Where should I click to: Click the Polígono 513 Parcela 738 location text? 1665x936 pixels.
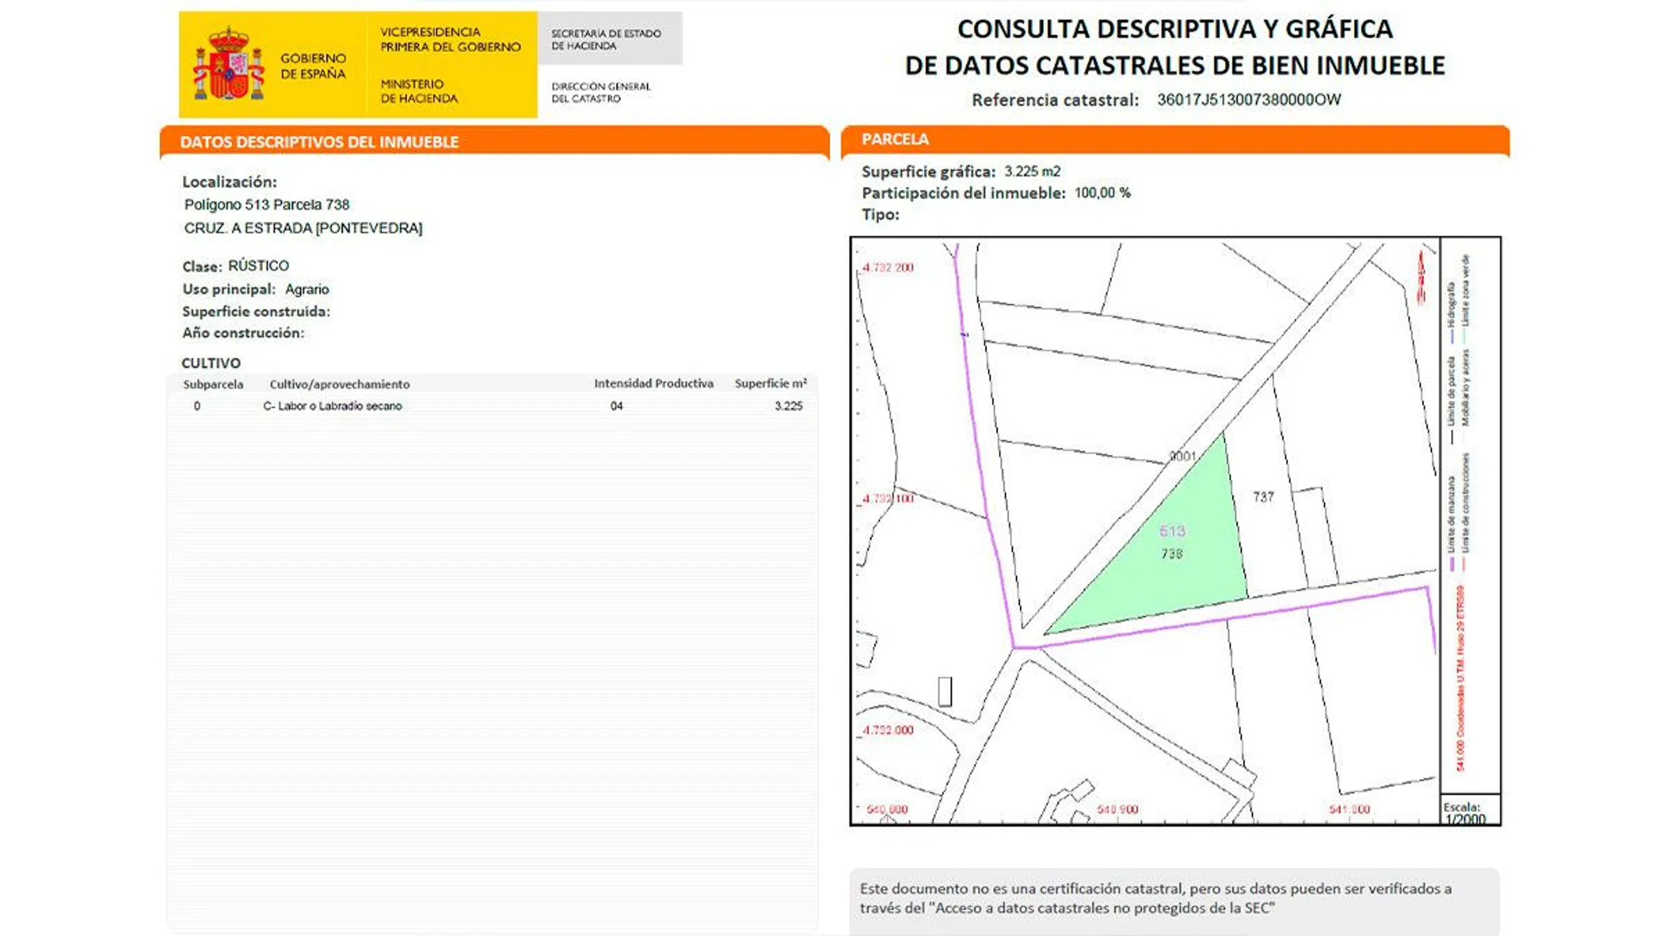tap(267, 205)
